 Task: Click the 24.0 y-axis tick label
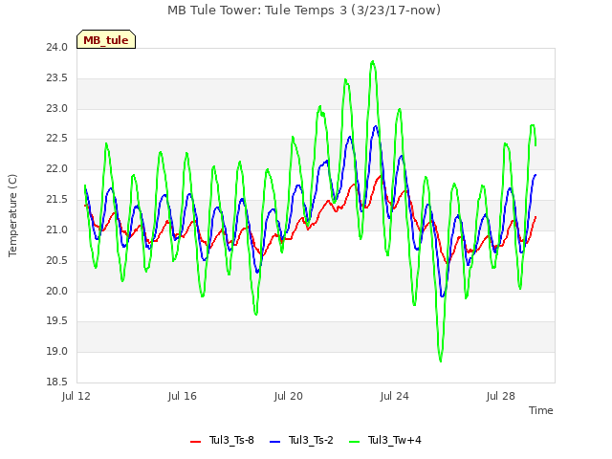(57, 48)
